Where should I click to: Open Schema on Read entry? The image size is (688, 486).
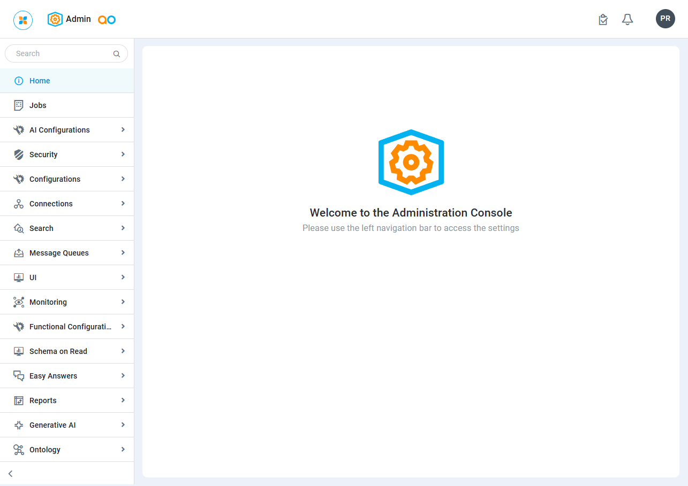coord(58,351)
